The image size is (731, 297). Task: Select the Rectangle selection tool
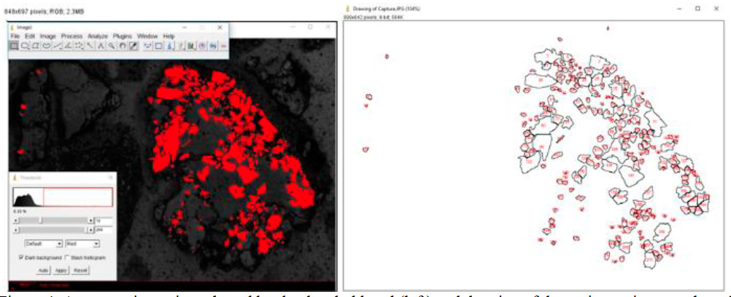(x=14, y=45)
